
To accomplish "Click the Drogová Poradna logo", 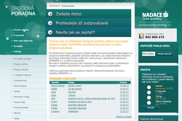I will coord(23,11).
